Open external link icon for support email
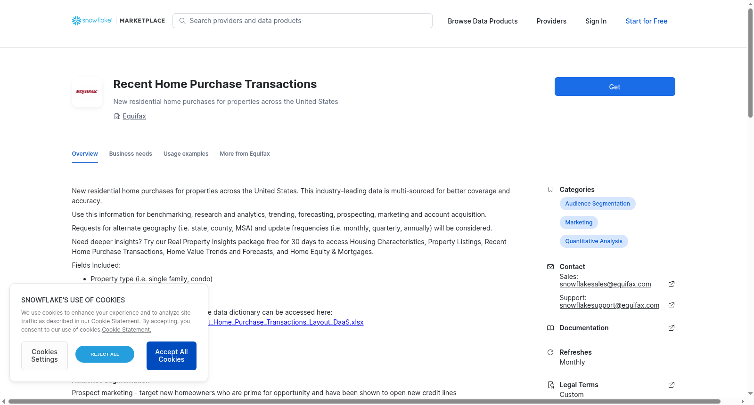The height and width of the screenshot is (405, 754). (x=672, y=305)
